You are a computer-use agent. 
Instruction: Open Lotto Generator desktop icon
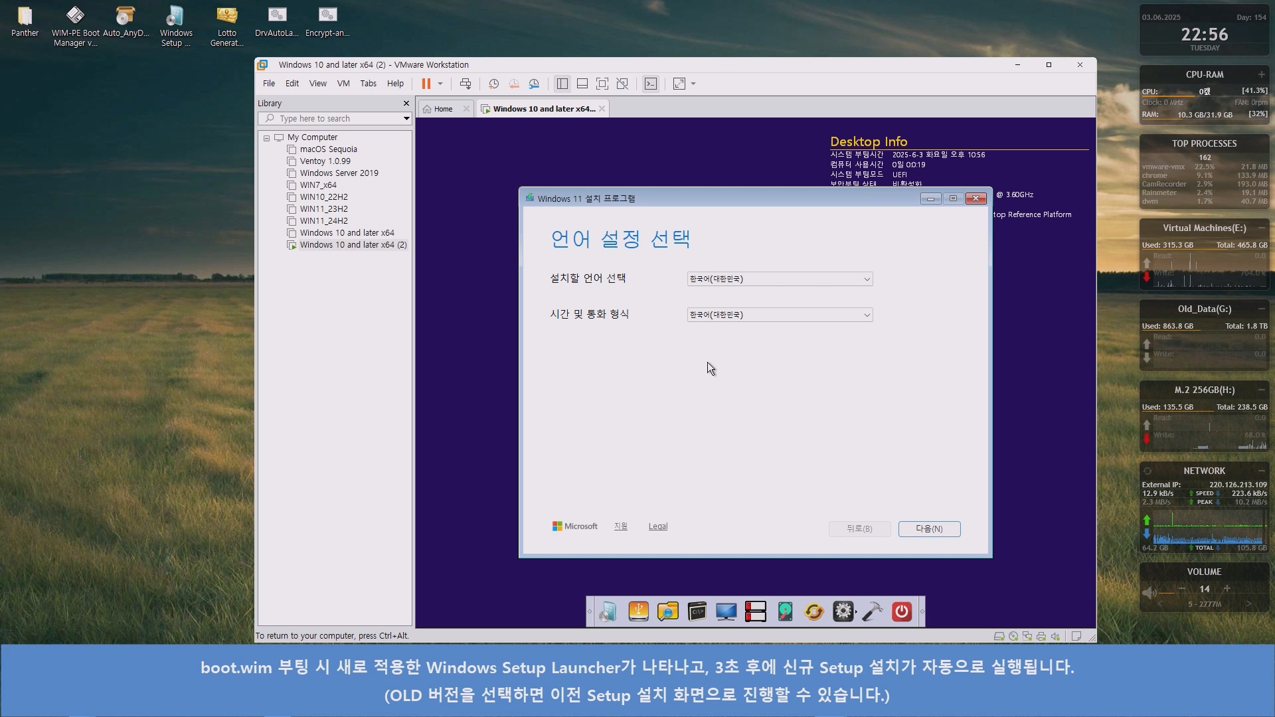click(226, 27)
